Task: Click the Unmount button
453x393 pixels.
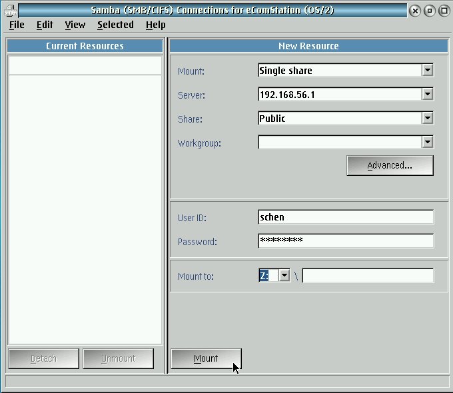Action: [118, 358]
